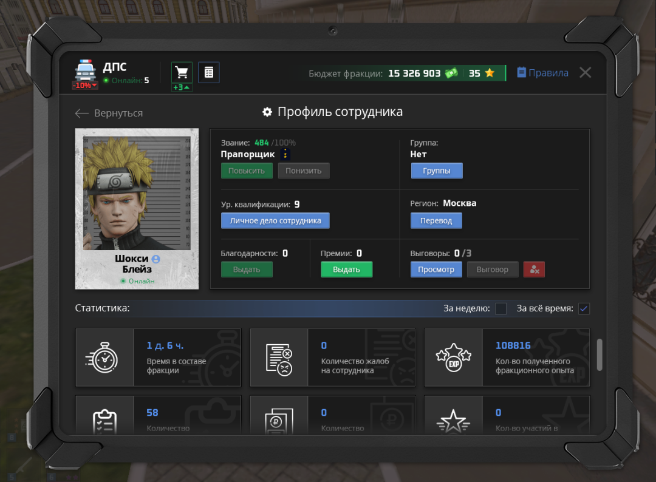This screenshot has height=482, width=656.
Task: Click the complaints document icon
Action: [x=279, y=359]
